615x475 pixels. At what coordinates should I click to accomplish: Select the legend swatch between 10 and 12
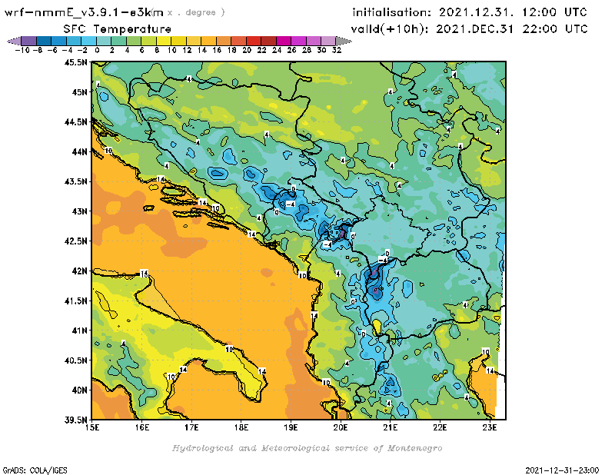coord(178,41)
